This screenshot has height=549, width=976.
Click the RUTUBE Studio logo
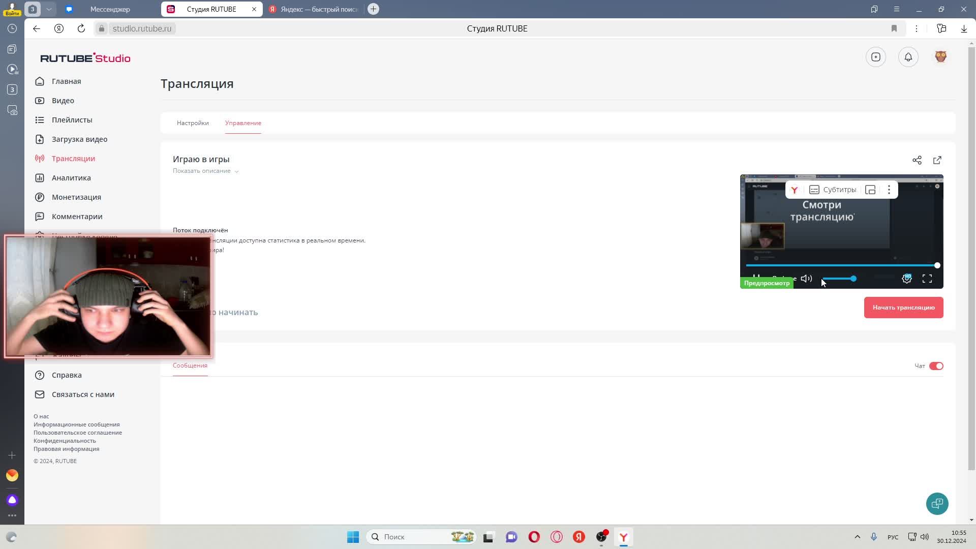(x=85, y=58)
